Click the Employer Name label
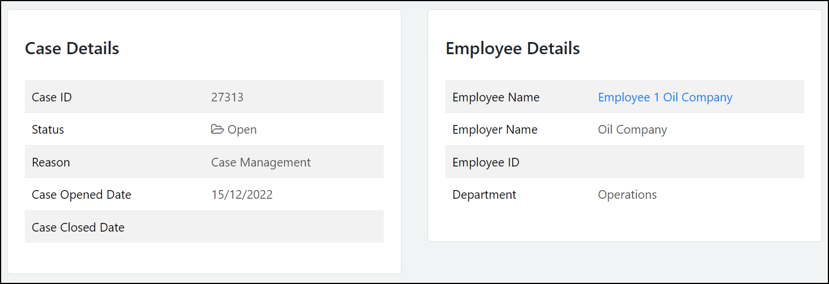 tap(495, 130)
